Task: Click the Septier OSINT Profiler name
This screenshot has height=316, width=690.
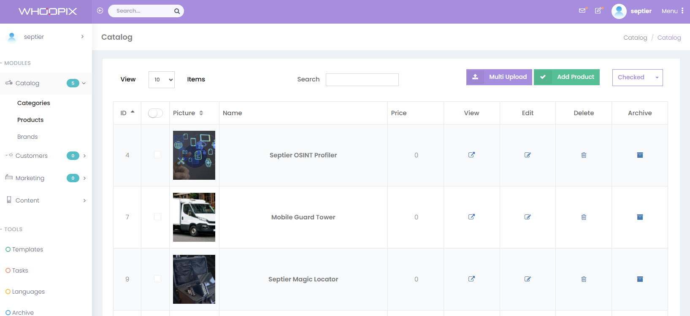Action: tap(303, 155)
